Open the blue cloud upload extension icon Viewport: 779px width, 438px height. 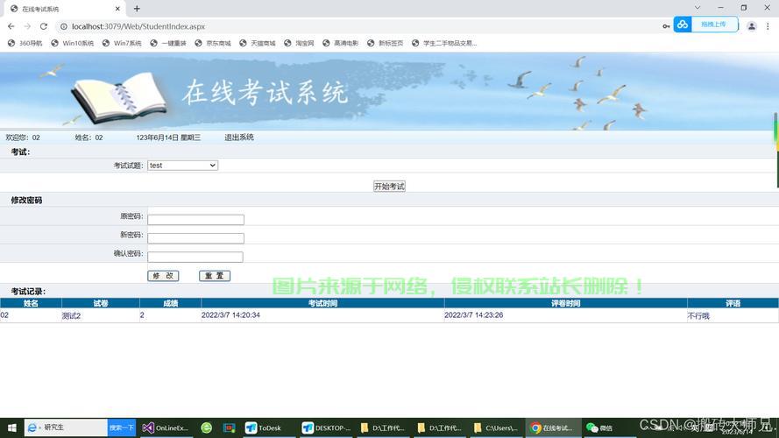[683, 25]
